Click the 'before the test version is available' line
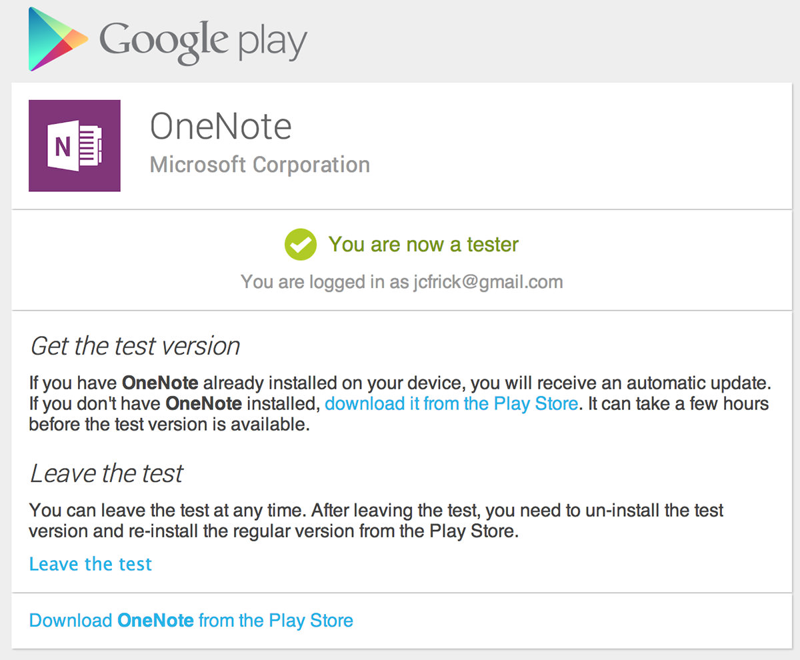This screenshot has height=660, width=800. coord(169,425)
